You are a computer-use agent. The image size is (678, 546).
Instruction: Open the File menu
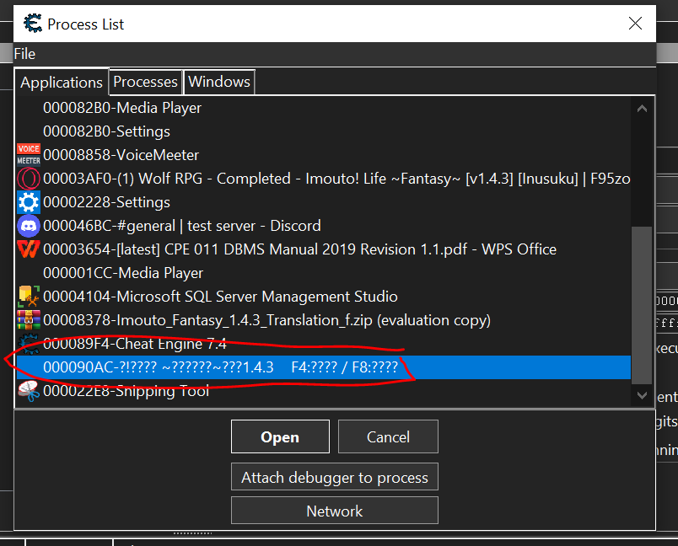coord(24,54)
